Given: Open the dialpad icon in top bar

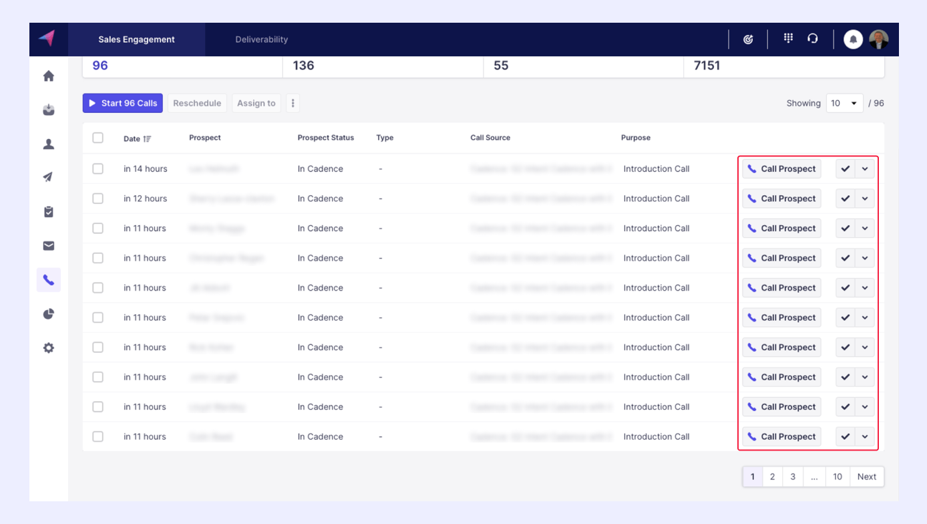Looking at the screenshot, I should pyautogui.click(x=788, y=39).
